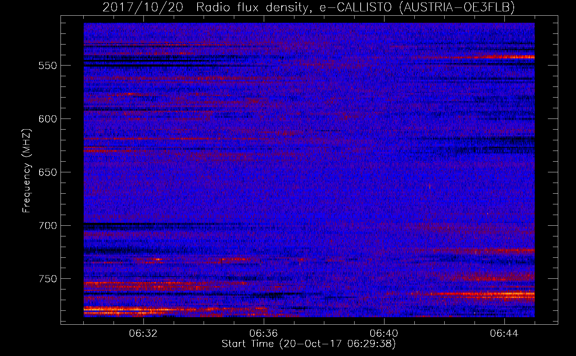The image size is (576, 356).
Task: Click the 'Frequency (MHZ)' axis title
Action: click(x=27, y=171)
